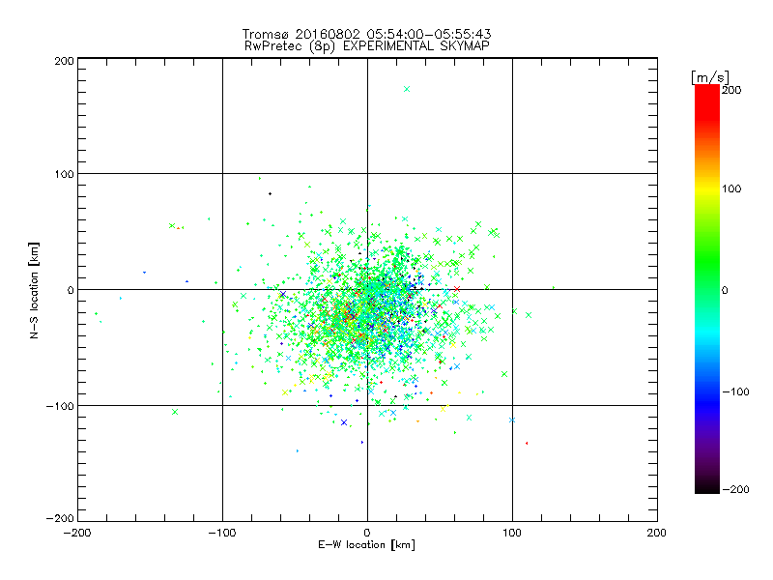Click the colorbar '200' top label
This screenshot has height=580, width=773.
pos(731,90)
